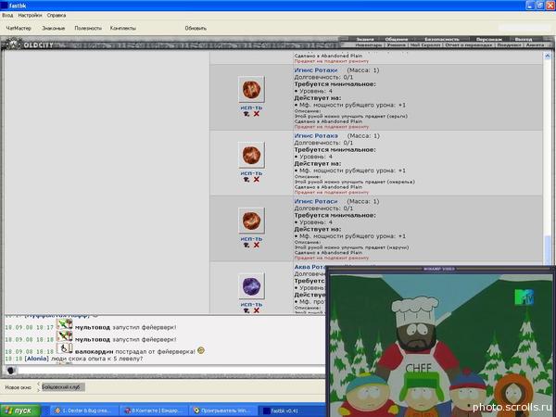Delete the Аква rune with its red X

point(257,310)
